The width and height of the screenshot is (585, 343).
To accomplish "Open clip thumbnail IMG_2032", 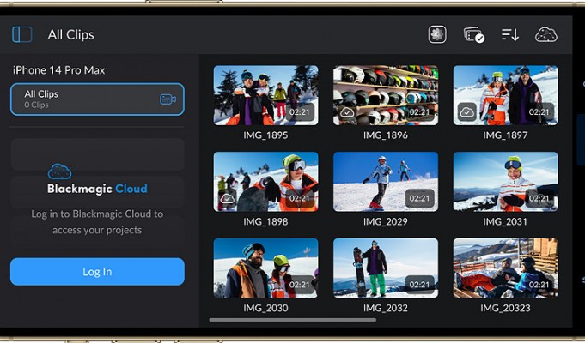I will pyautogui.click(x=386, y=268).
